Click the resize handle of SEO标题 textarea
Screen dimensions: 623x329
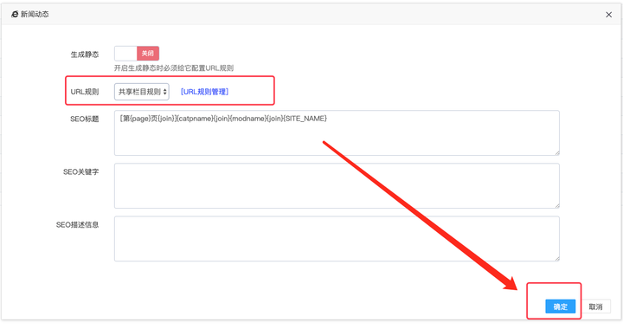click(x=557, y=153)
